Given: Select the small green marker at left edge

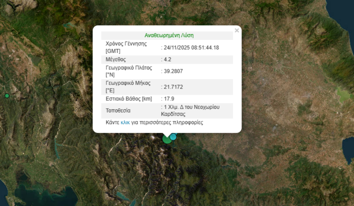Looking at the screenshot, I should [x=7, y=96].
